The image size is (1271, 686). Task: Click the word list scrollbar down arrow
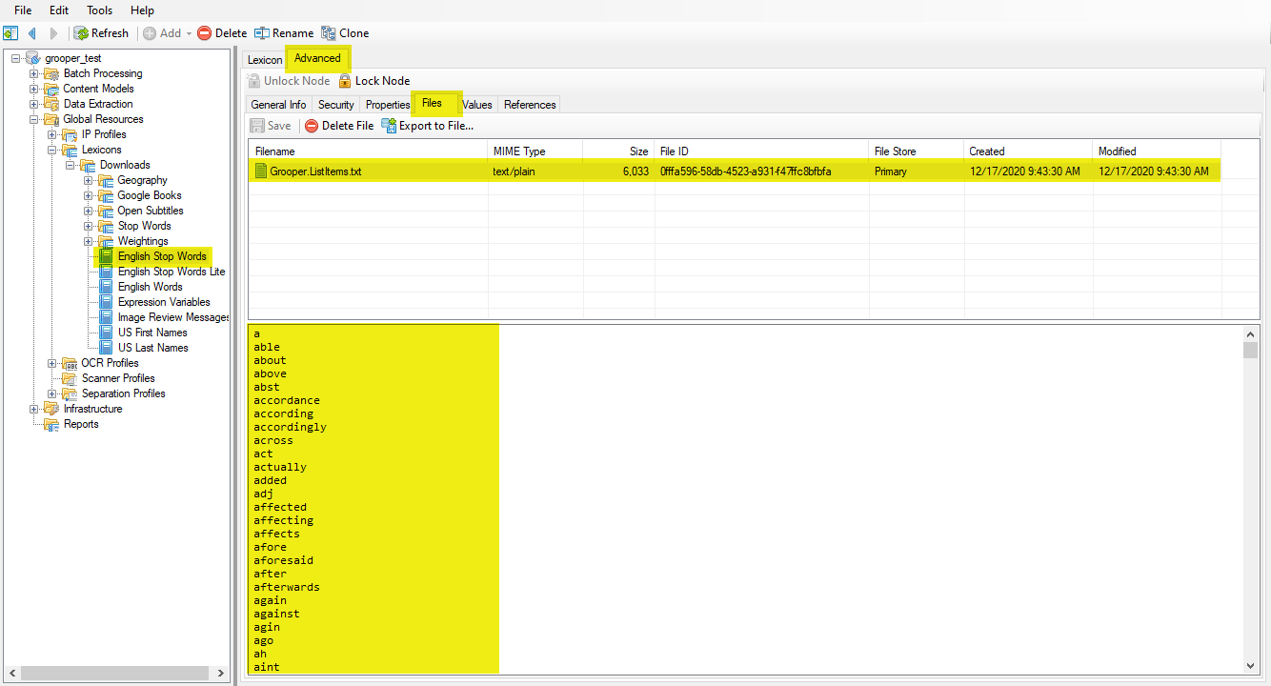click(x=1251, y=666)
